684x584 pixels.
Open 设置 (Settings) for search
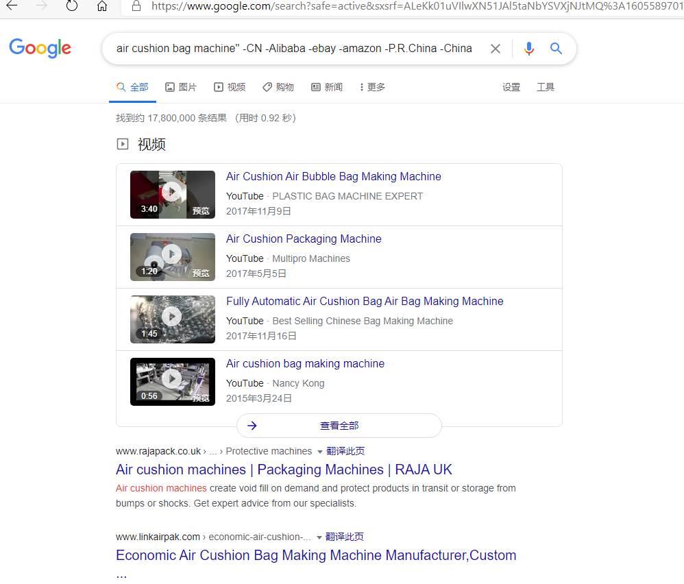pyautogui.click(x=511, y=87)
